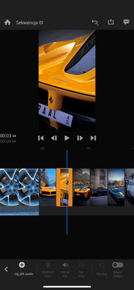
Task: Step back one frame
Action: tap(54, 138)
